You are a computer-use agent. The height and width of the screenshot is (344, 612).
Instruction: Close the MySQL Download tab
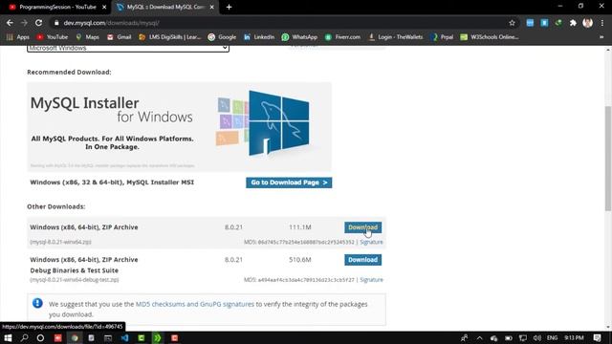click(x=212, y=7)
